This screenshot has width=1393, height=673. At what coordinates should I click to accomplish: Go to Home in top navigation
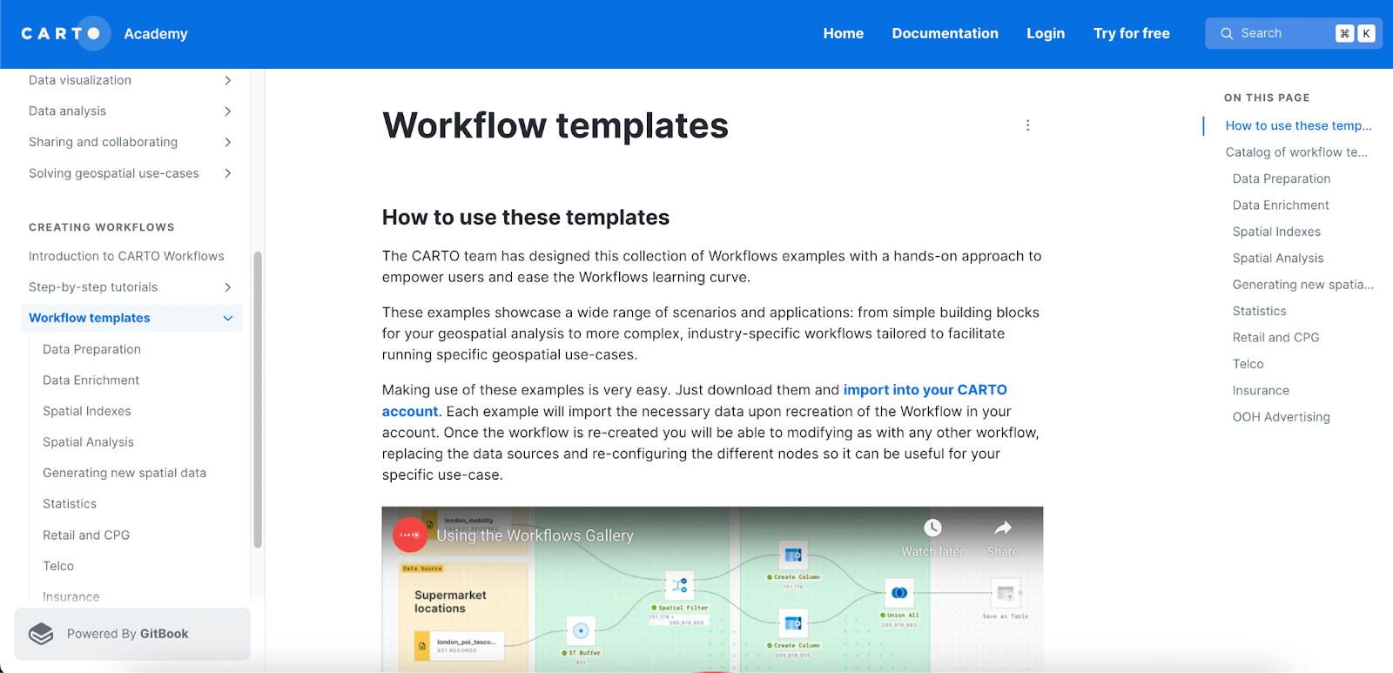pos(844,33)
